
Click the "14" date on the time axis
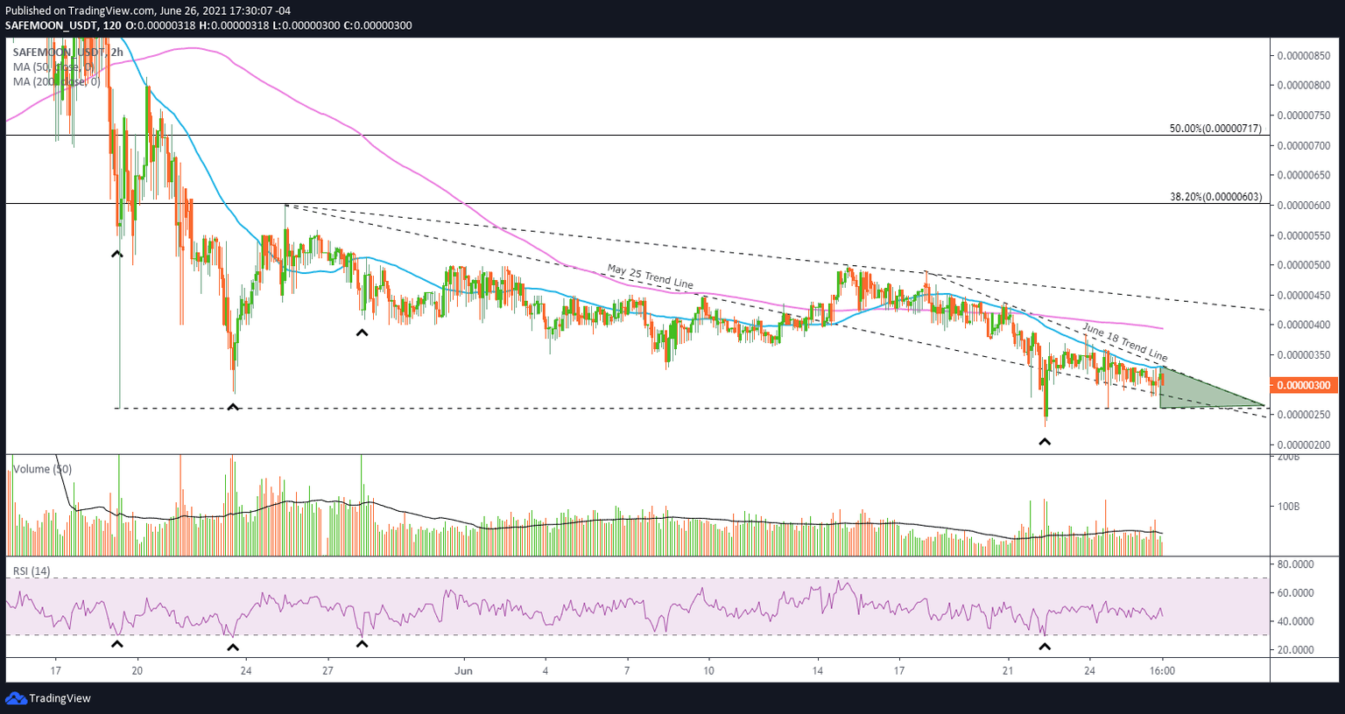pos(818,671)
